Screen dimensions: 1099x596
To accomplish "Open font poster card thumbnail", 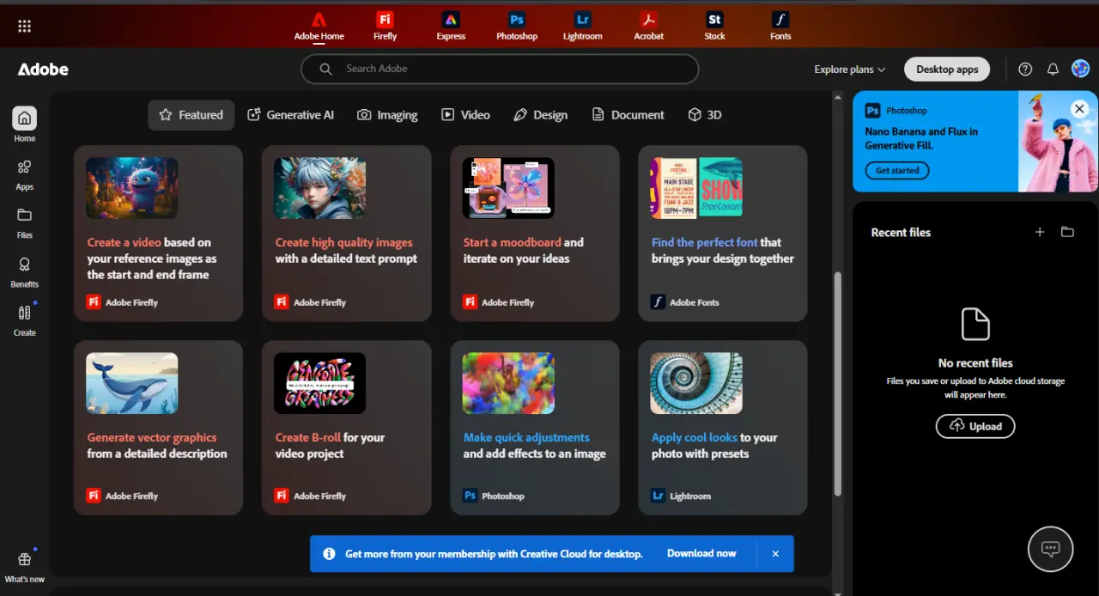I will click(696, 188).
